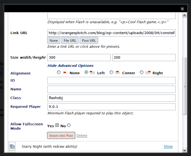
Task: Click the Center alignment icon
Action: pos(117,73)
